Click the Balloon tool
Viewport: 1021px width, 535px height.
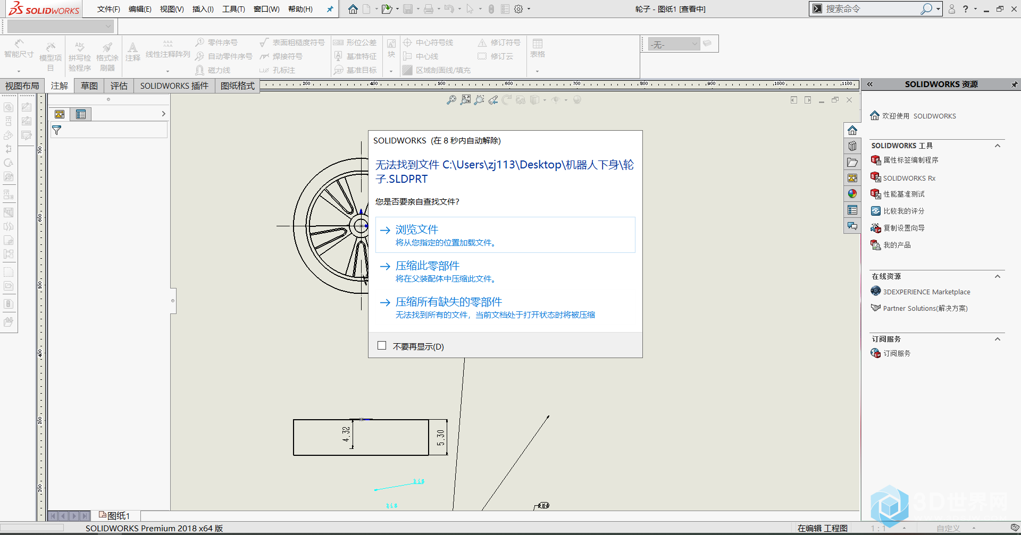coord(217,43)
